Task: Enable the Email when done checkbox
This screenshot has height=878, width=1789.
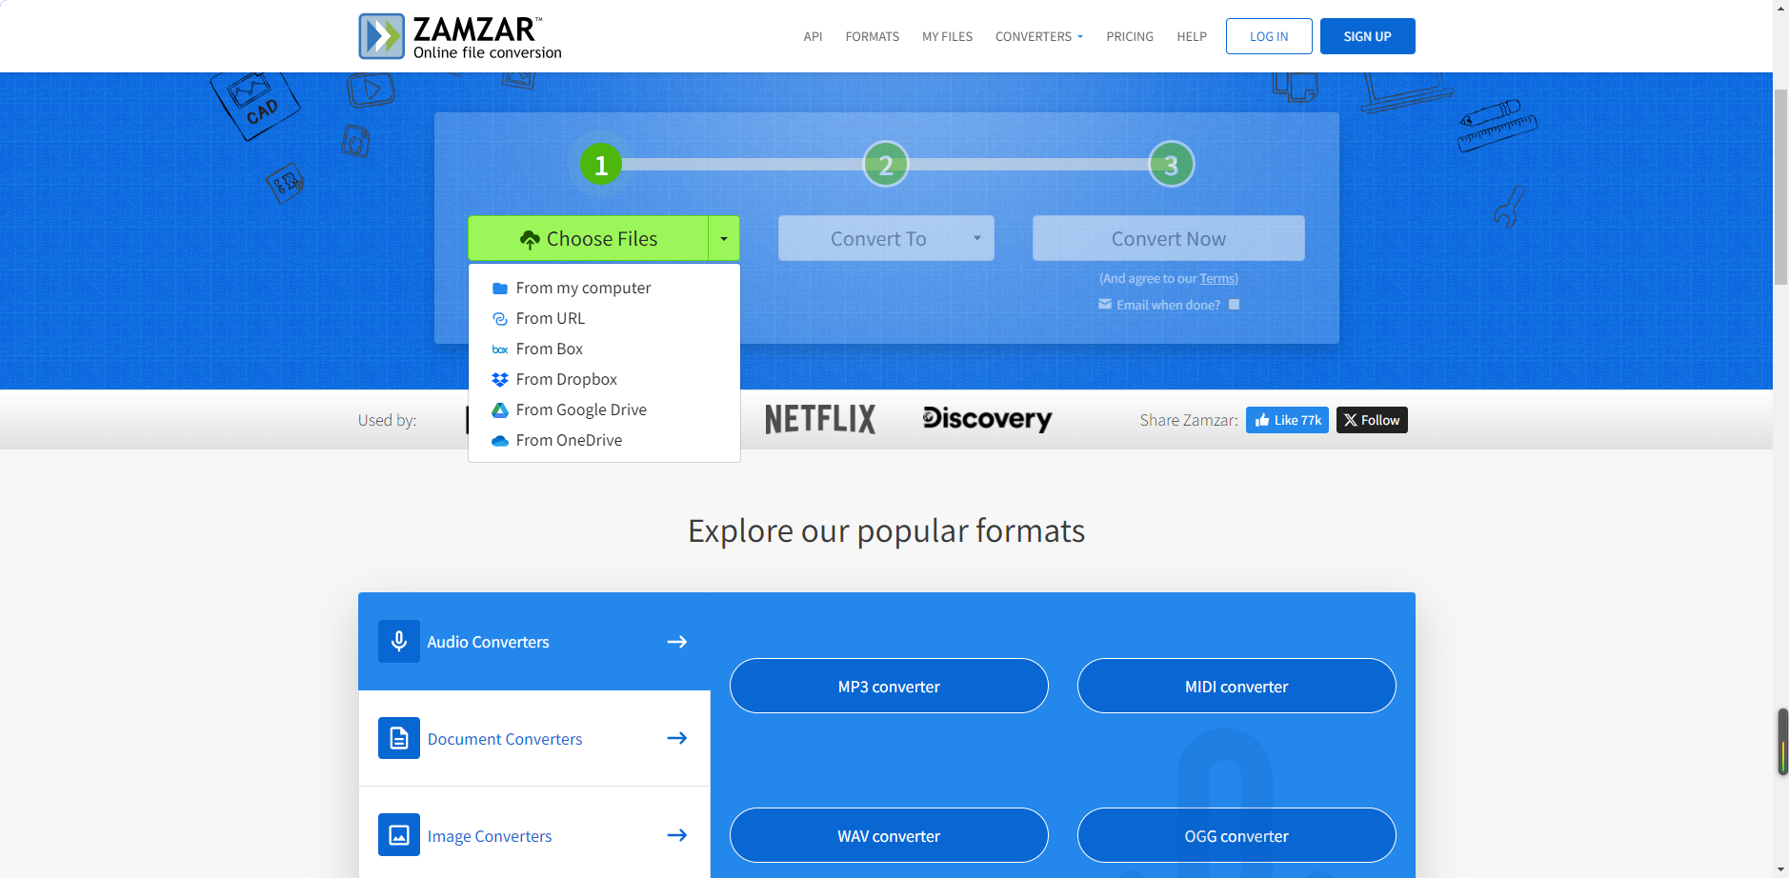Action: coord(1234,305)
